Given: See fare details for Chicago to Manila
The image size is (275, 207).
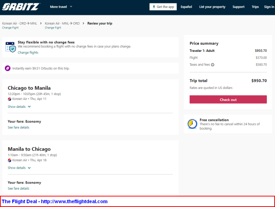Looking at the screenshot, I should pyautogui.click(x=18, y=128).
